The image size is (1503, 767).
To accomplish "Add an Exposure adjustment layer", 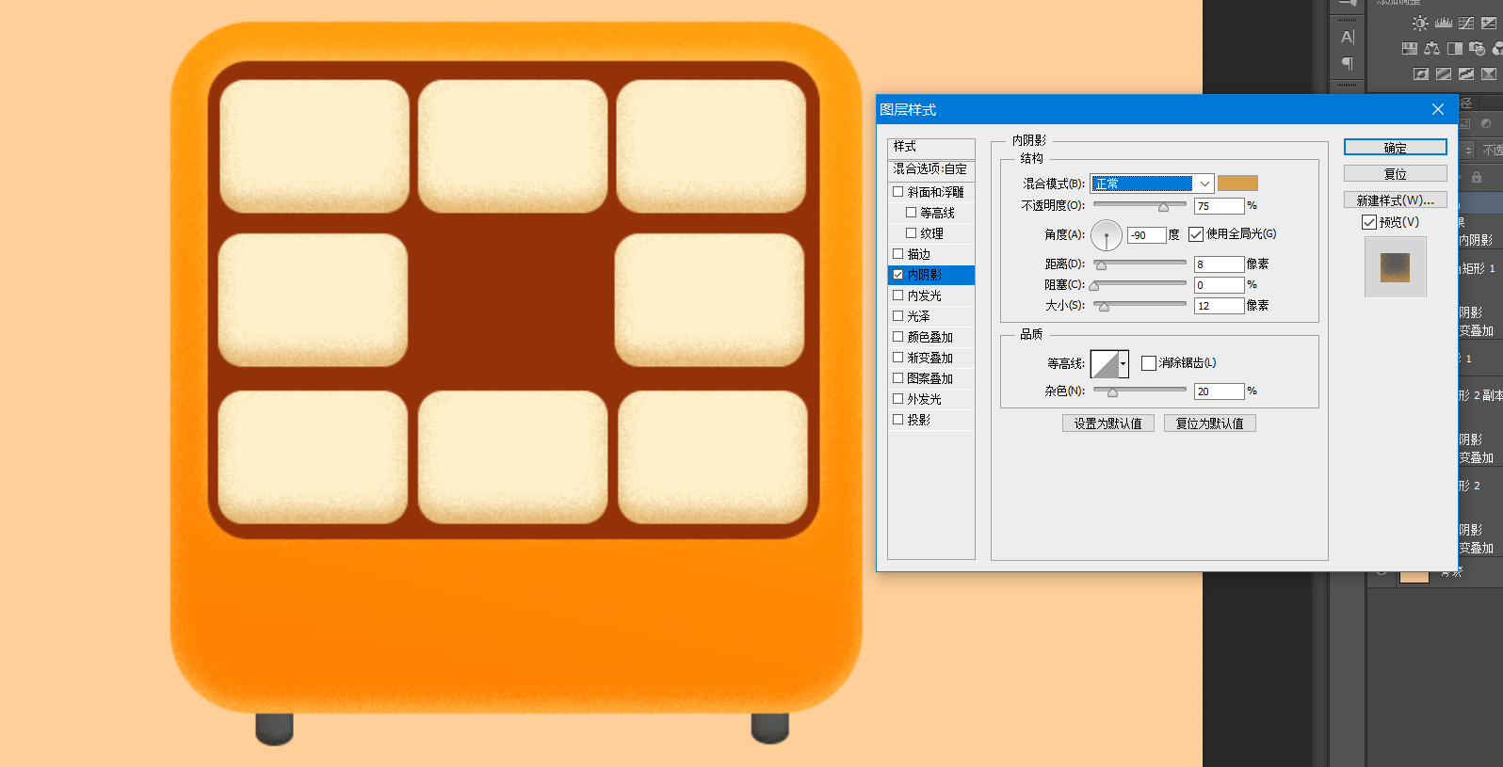I will (x=1489, y=24).
